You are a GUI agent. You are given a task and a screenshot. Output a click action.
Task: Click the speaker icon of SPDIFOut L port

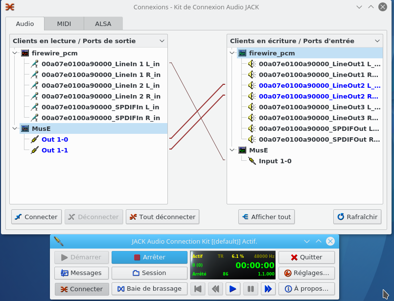click(x=252, y=128)
